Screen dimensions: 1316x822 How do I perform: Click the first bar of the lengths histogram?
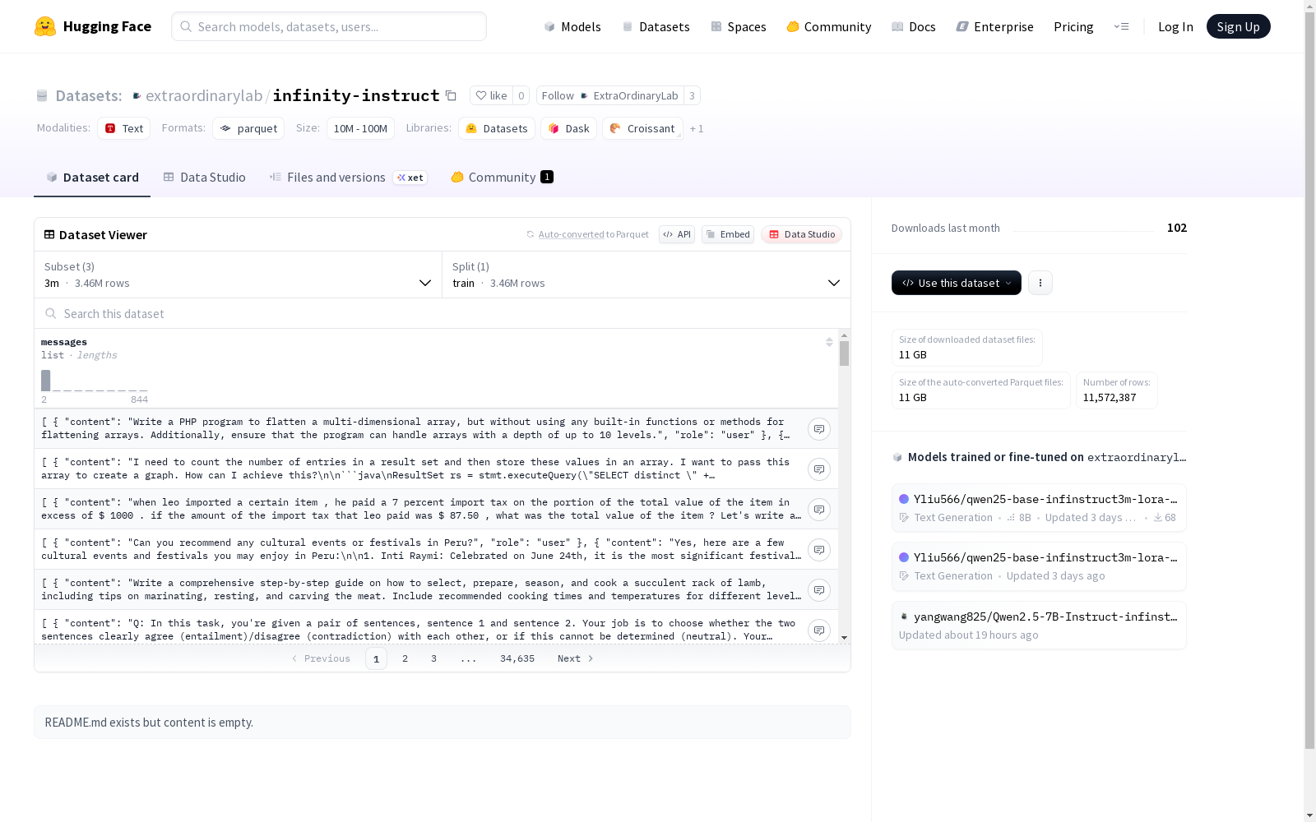(46, 381)
